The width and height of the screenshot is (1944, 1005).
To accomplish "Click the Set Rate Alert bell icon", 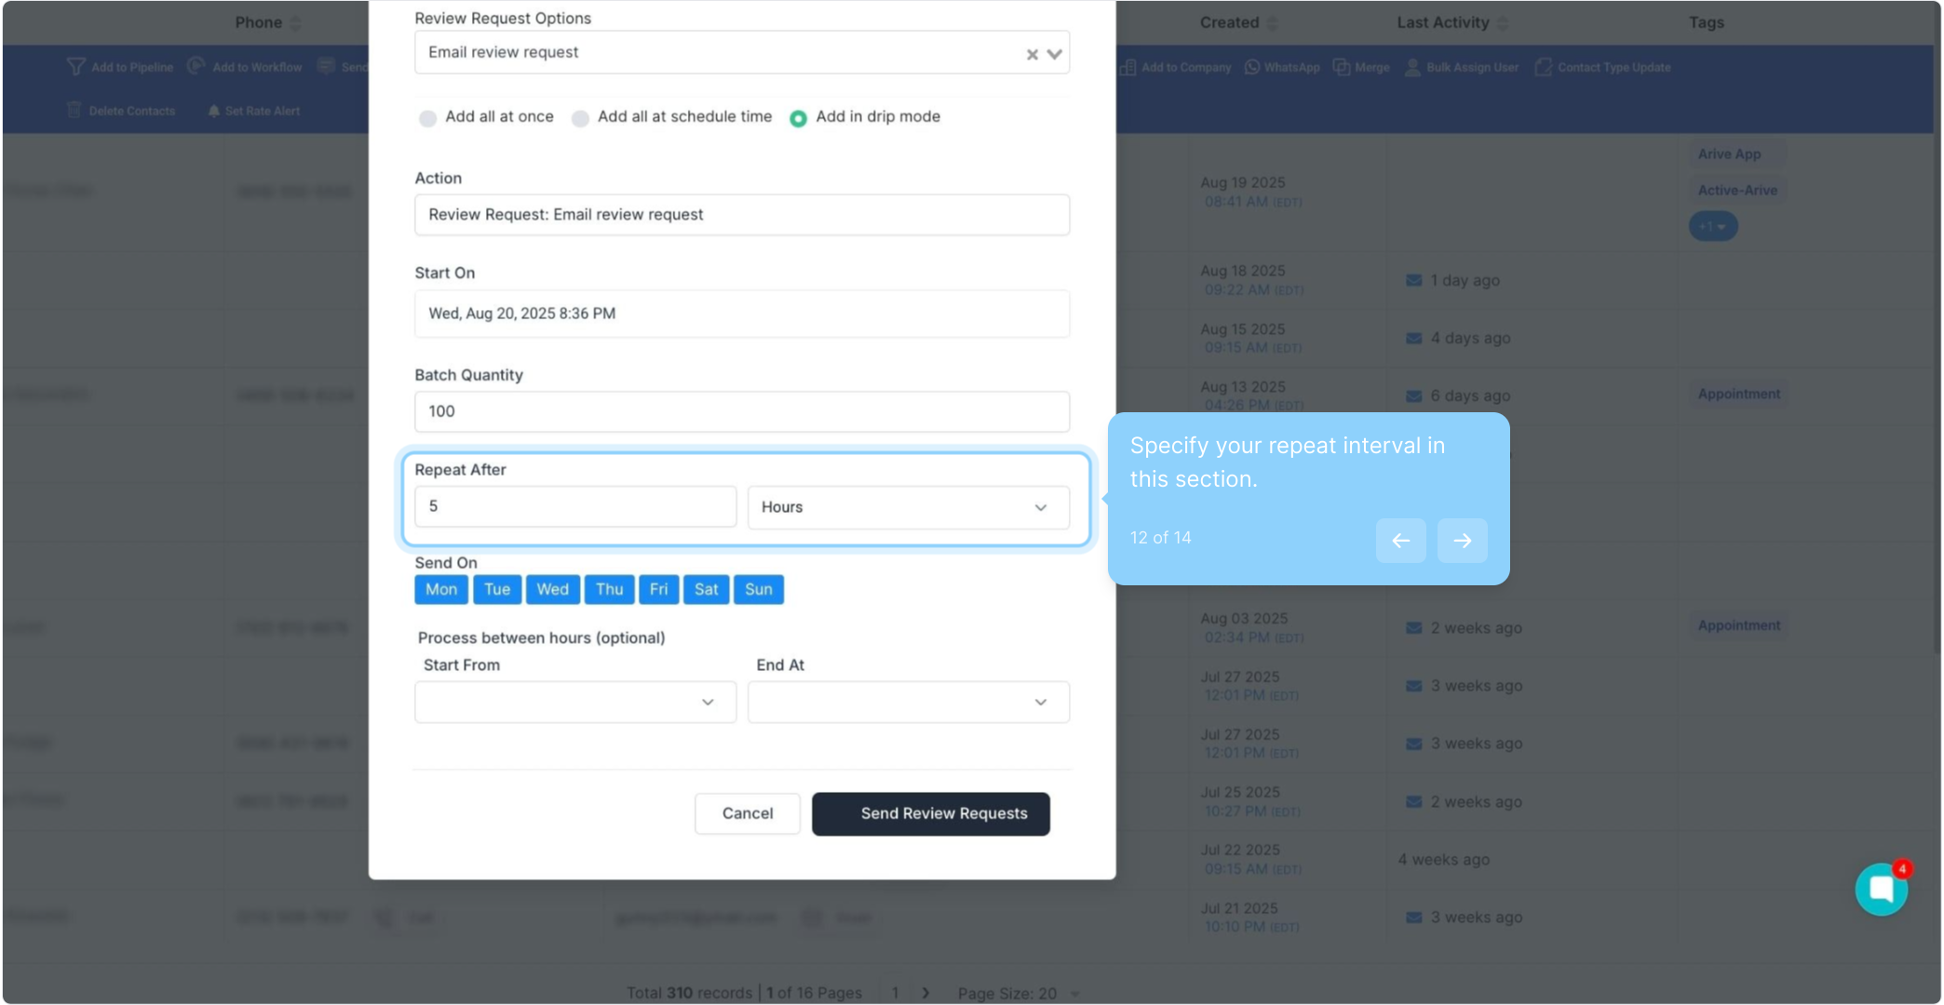I will [x=214, y=111].
